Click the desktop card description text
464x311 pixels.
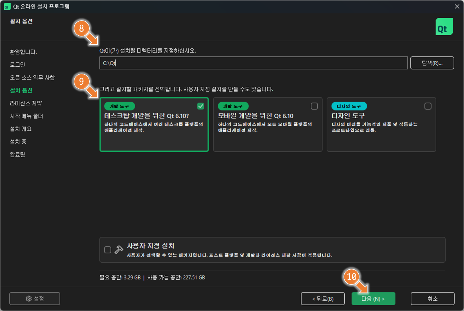pos(154,127)
